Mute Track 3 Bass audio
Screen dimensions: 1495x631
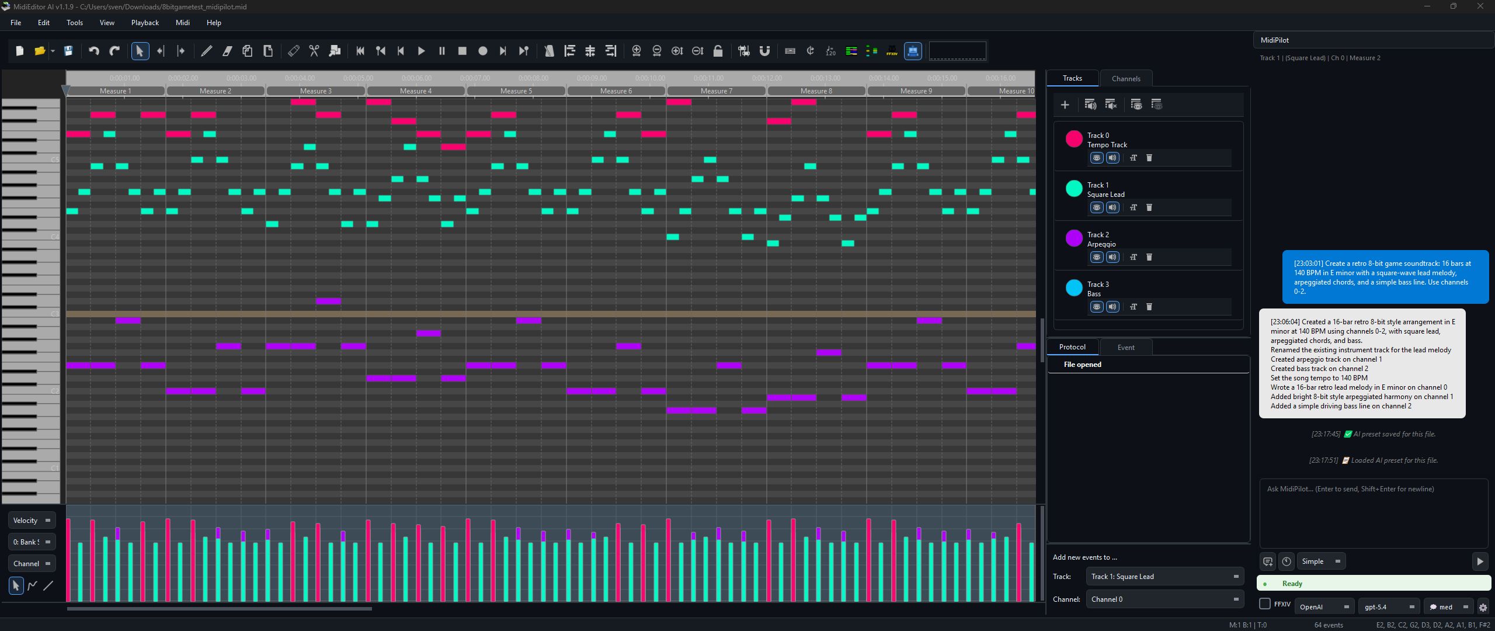pyautogui.click(x=1113, y=307)
